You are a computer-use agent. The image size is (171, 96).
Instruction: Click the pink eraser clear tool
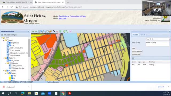point(57,31)
